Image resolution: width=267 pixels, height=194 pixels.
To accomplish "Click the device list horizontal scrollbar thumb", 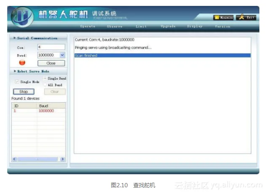I will click(38, 159).
